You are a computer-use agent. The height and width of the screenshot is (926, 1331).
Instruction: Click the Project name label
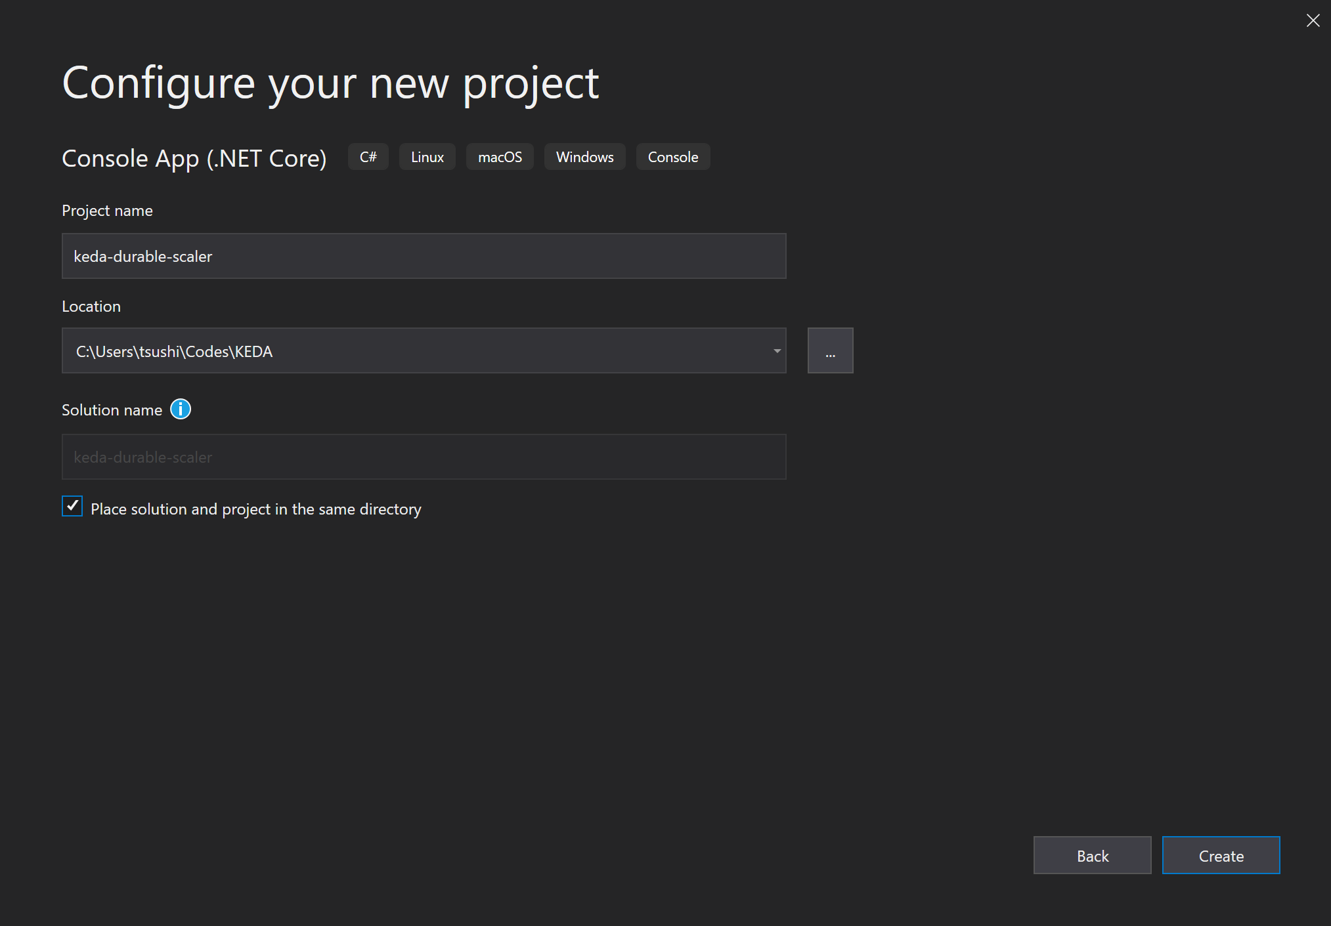point(107,211)
